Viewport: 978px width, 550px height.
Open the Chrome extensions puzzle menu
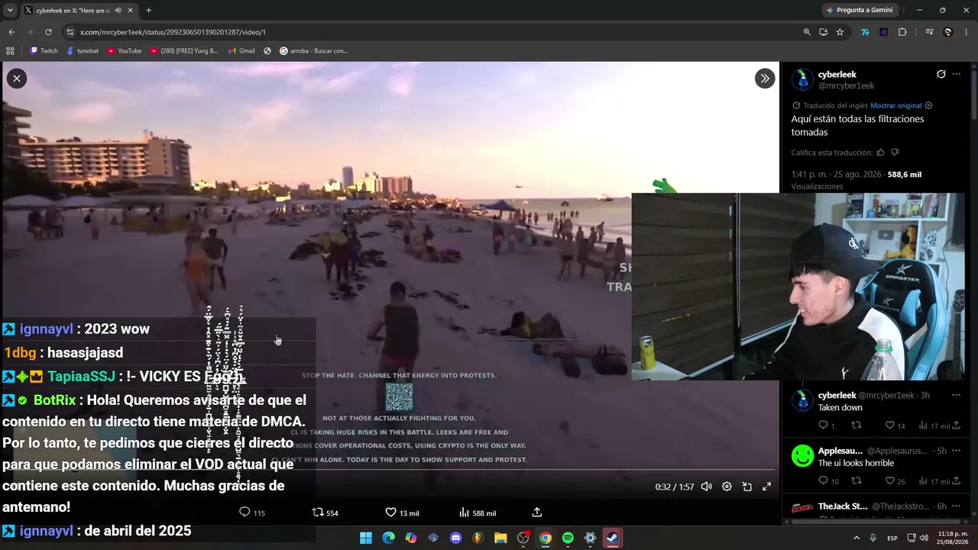pyautogui.click(x=902, y=32)
